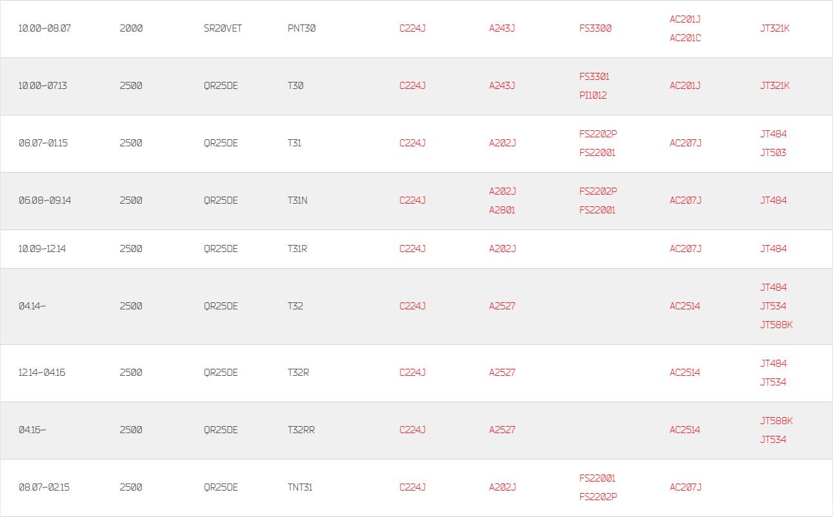
Task: Open A2801 link in T31N row
Action: pyautogui.click(x=502, y=210)
